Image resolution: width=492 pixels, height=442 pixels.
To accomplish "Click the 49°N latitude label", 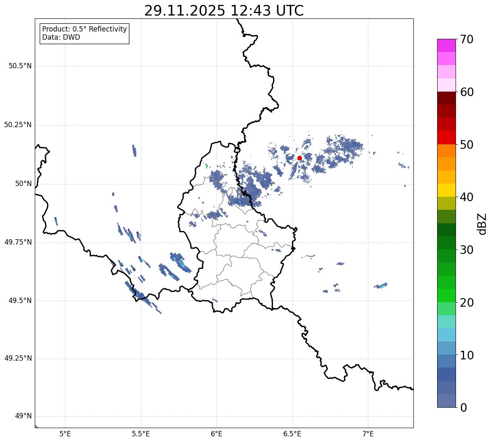I will pyautogui.click(x=20, y=416).
